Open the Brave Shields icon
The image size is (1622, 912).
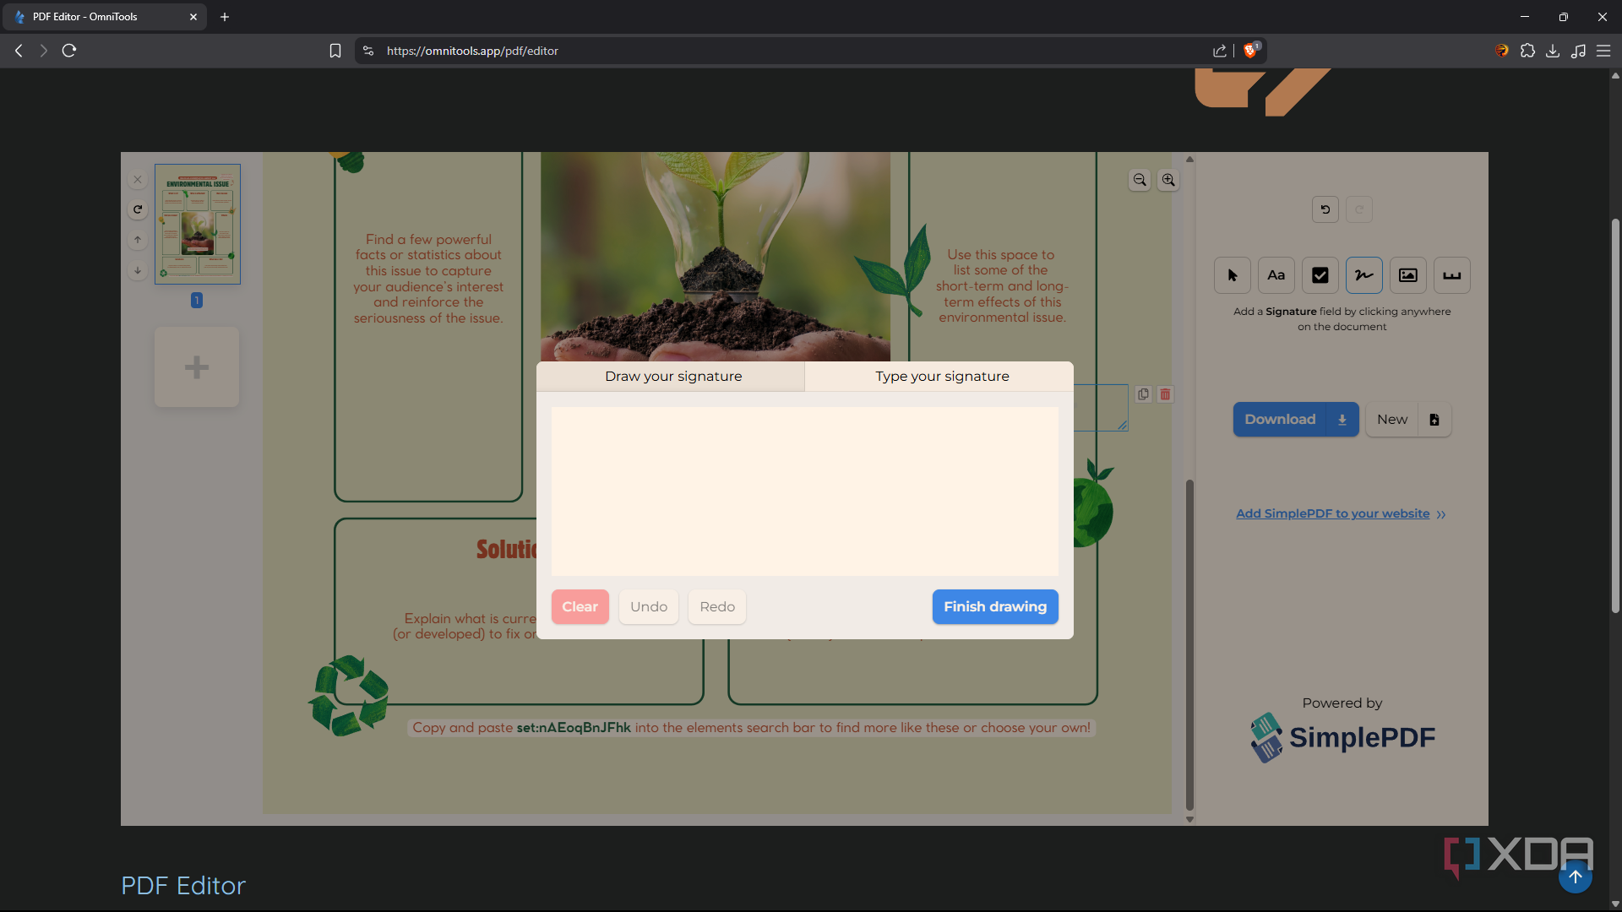pos(1251,50)
